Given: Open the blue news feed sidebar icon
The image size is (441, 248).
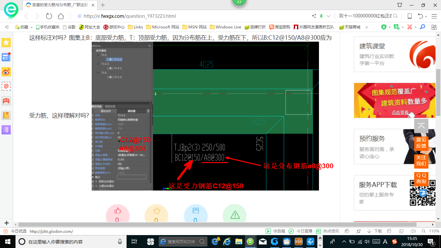Looking at the screenshot, I should 6,57.
